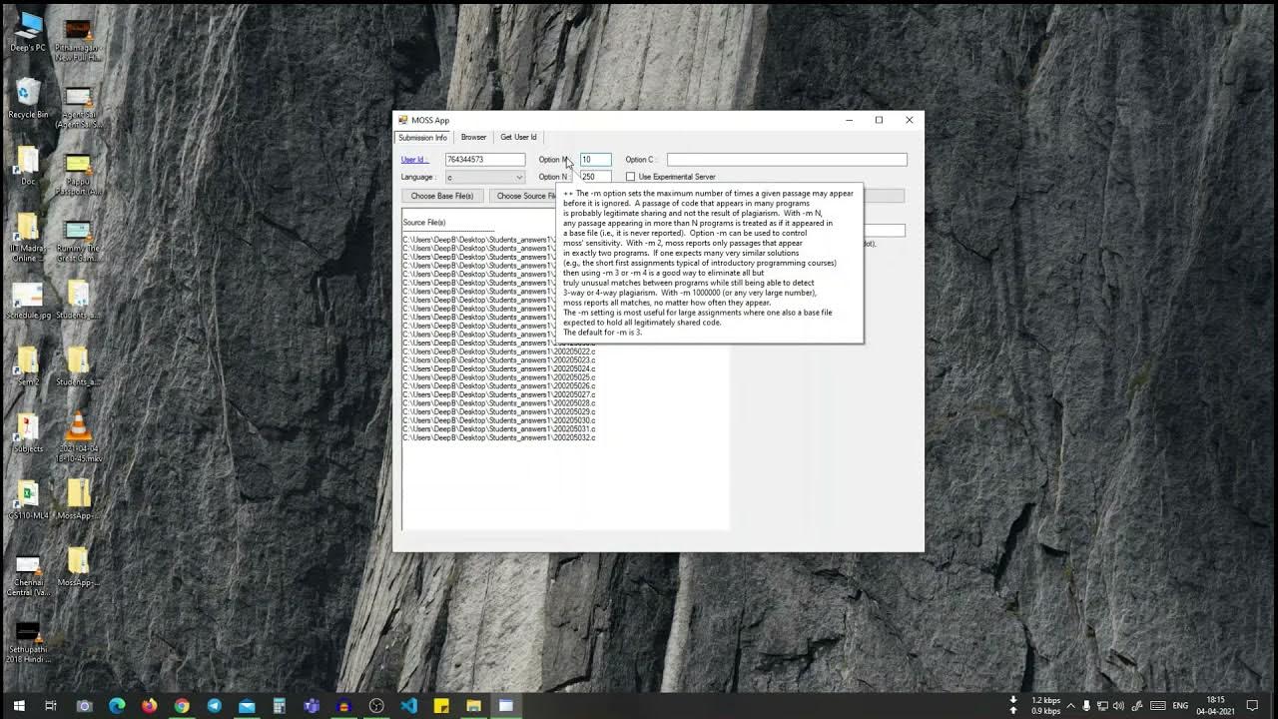Open the IIT Madras Online desktop folder
1278x719 pixels.
point(28,238)
